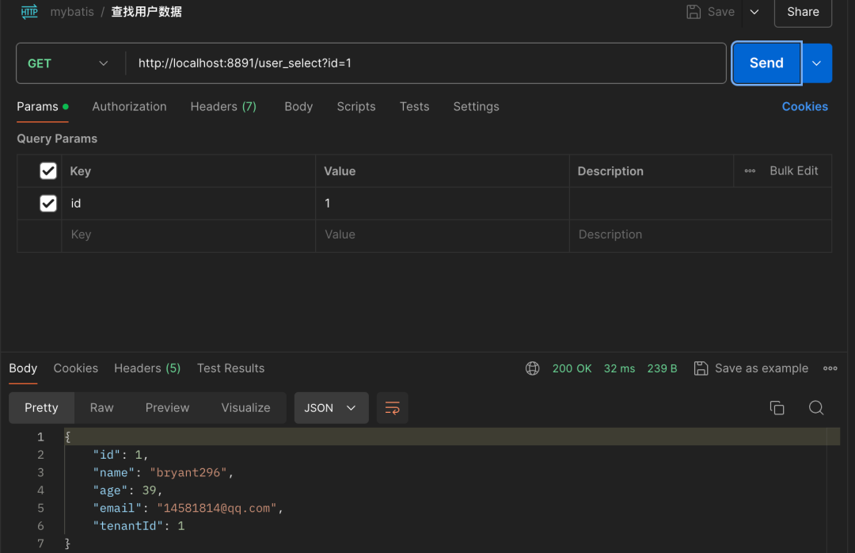Image resolution: width=855 pixels, height=553 pixels.
Task: Click the empty Description placeholder field
Action: pyautogui.click(x=701, y=235)
